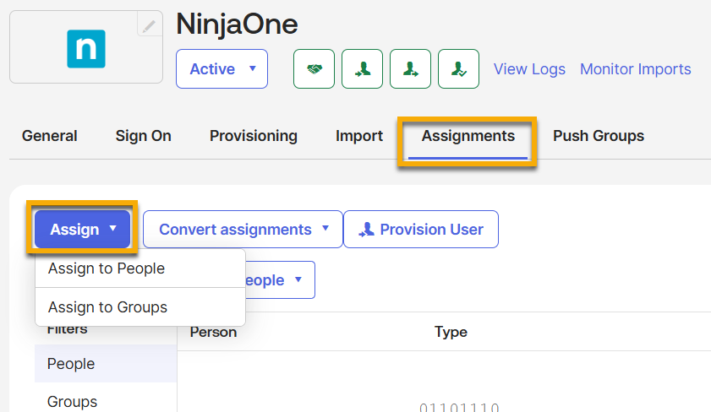The width and height of the screenshot is (711, 412).
Task: Click the green user push arrow icon
Action: 410,69
